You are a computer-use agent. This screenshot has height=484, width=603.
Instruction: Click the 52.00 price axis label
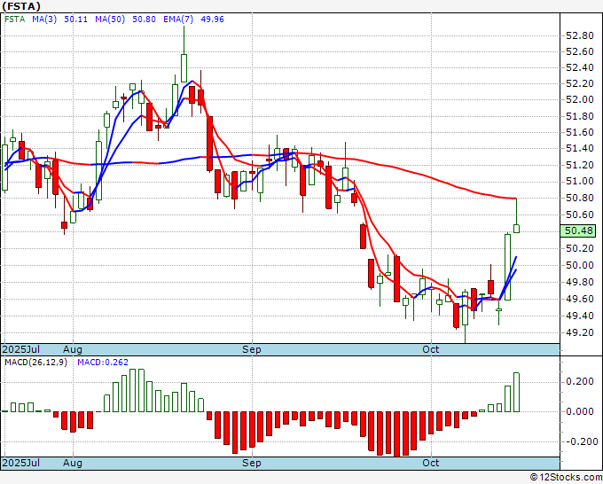tap(580, 99)
